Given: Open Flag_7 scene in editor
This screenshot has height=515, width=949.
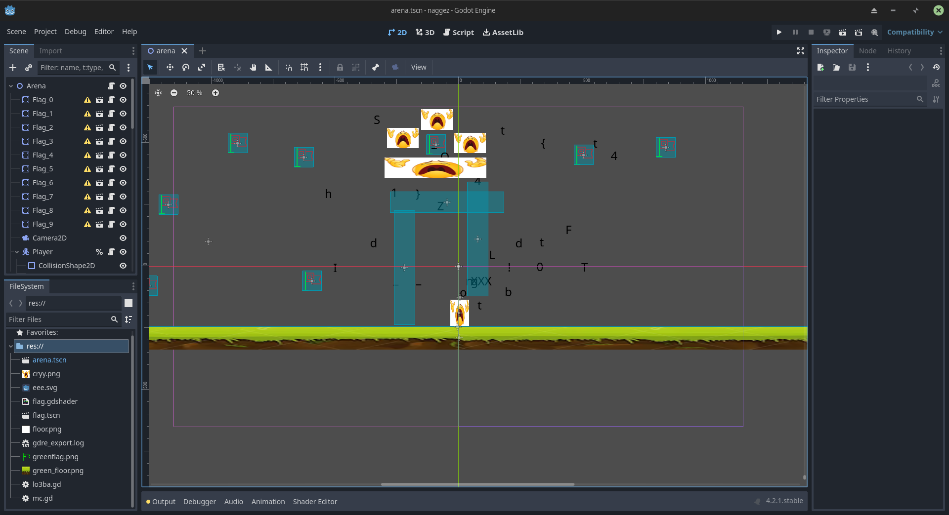Looking at the screenshot, I should pos(99,197).
